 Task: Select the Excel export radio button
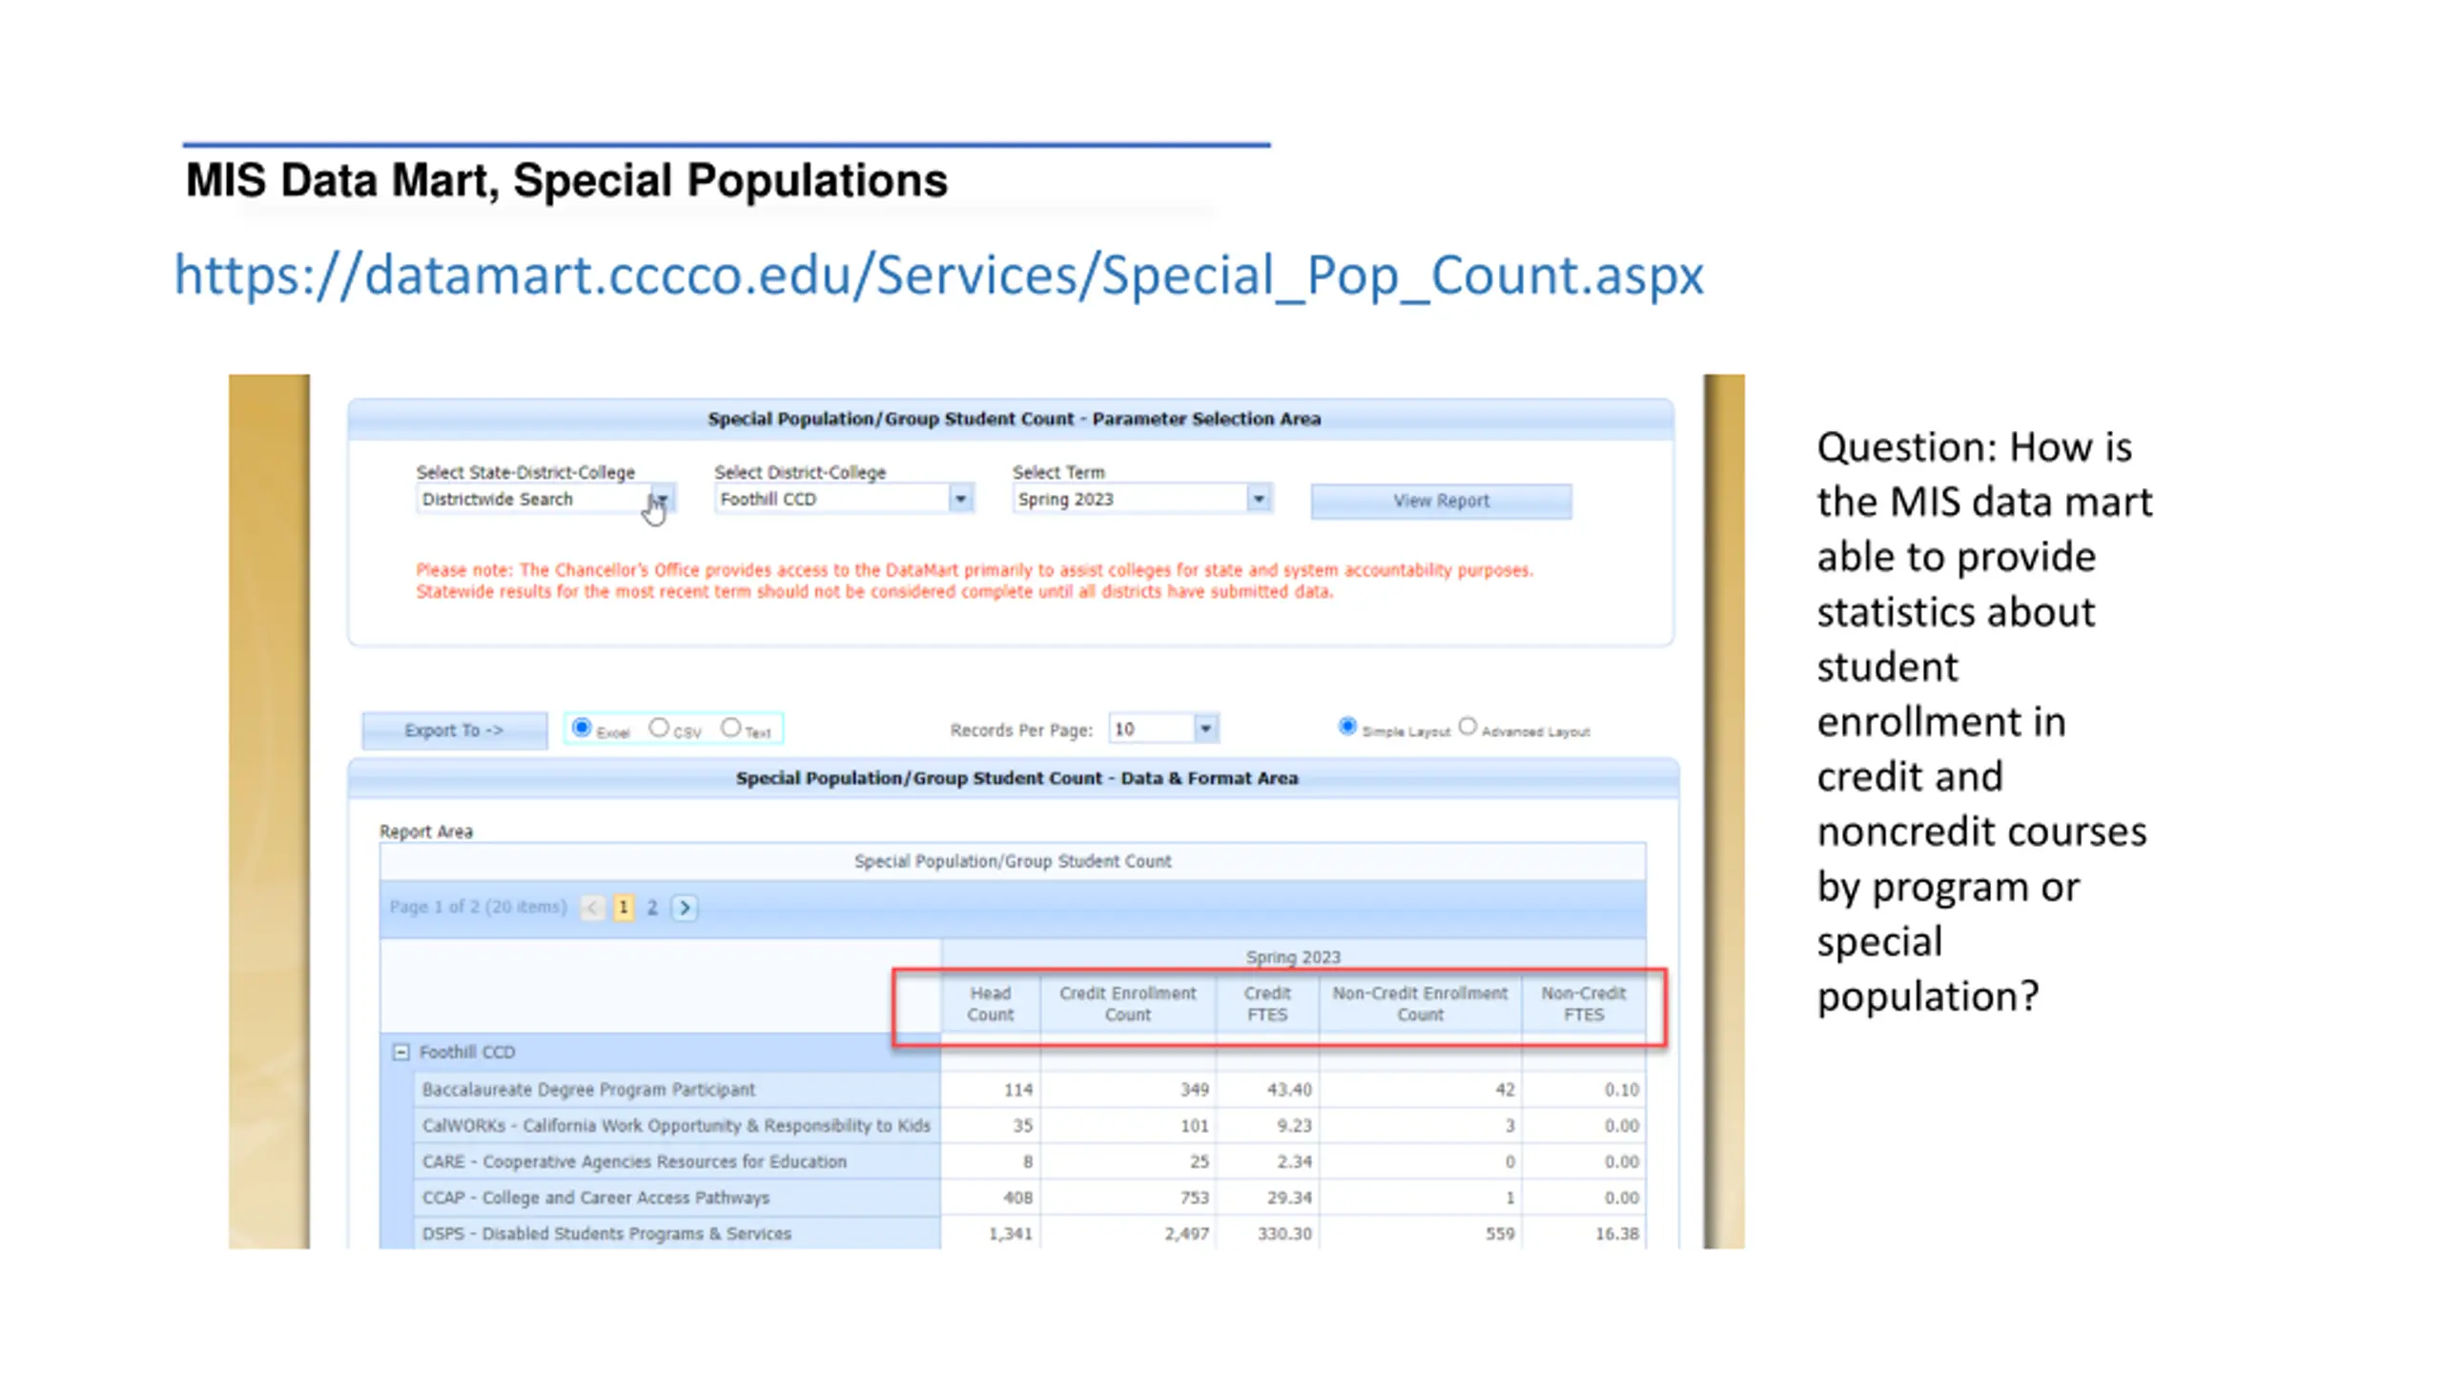click(581, 727)
